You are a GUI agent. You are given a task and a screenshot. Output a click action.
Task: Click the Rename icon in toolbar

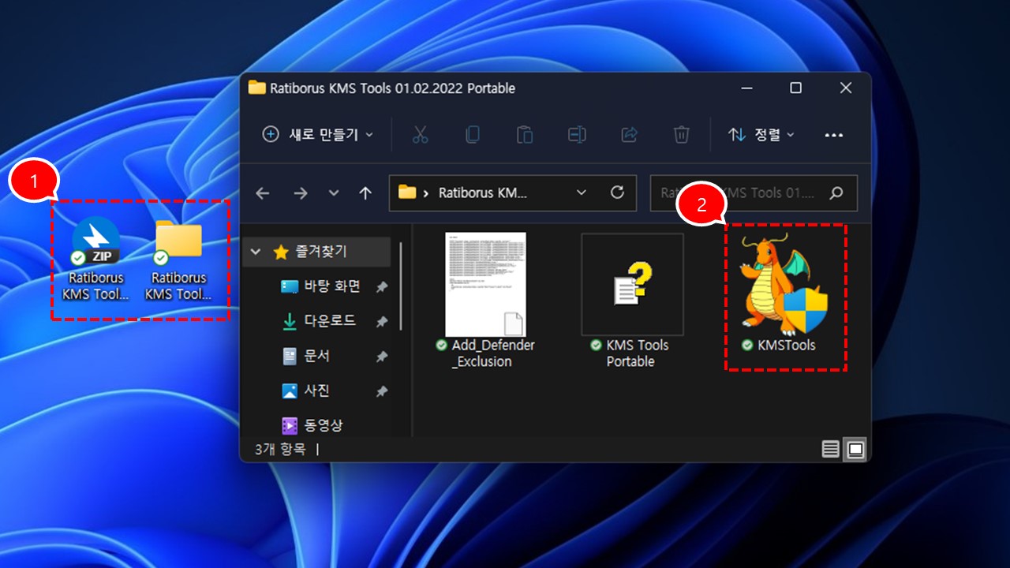click(577, 135)
